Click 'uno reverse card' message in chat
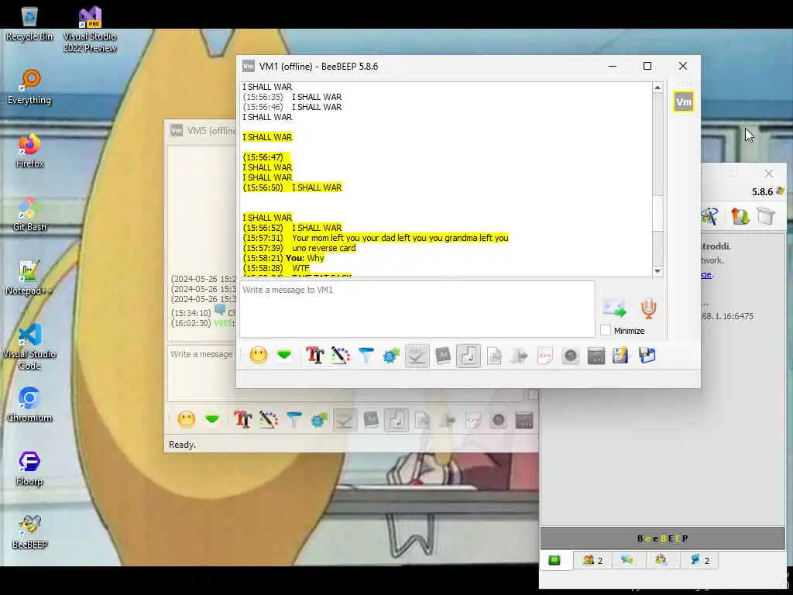 click(x=324, y=248)
